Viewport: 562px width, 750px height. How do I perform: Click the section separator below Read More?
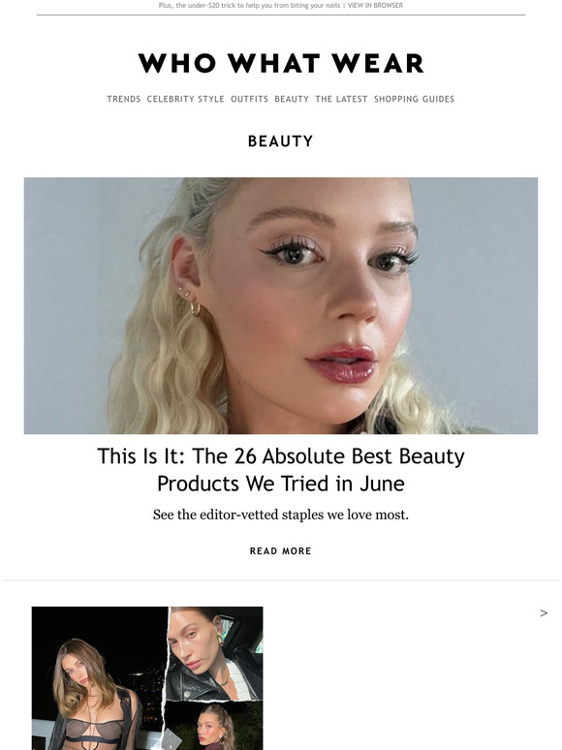point(281,580)
